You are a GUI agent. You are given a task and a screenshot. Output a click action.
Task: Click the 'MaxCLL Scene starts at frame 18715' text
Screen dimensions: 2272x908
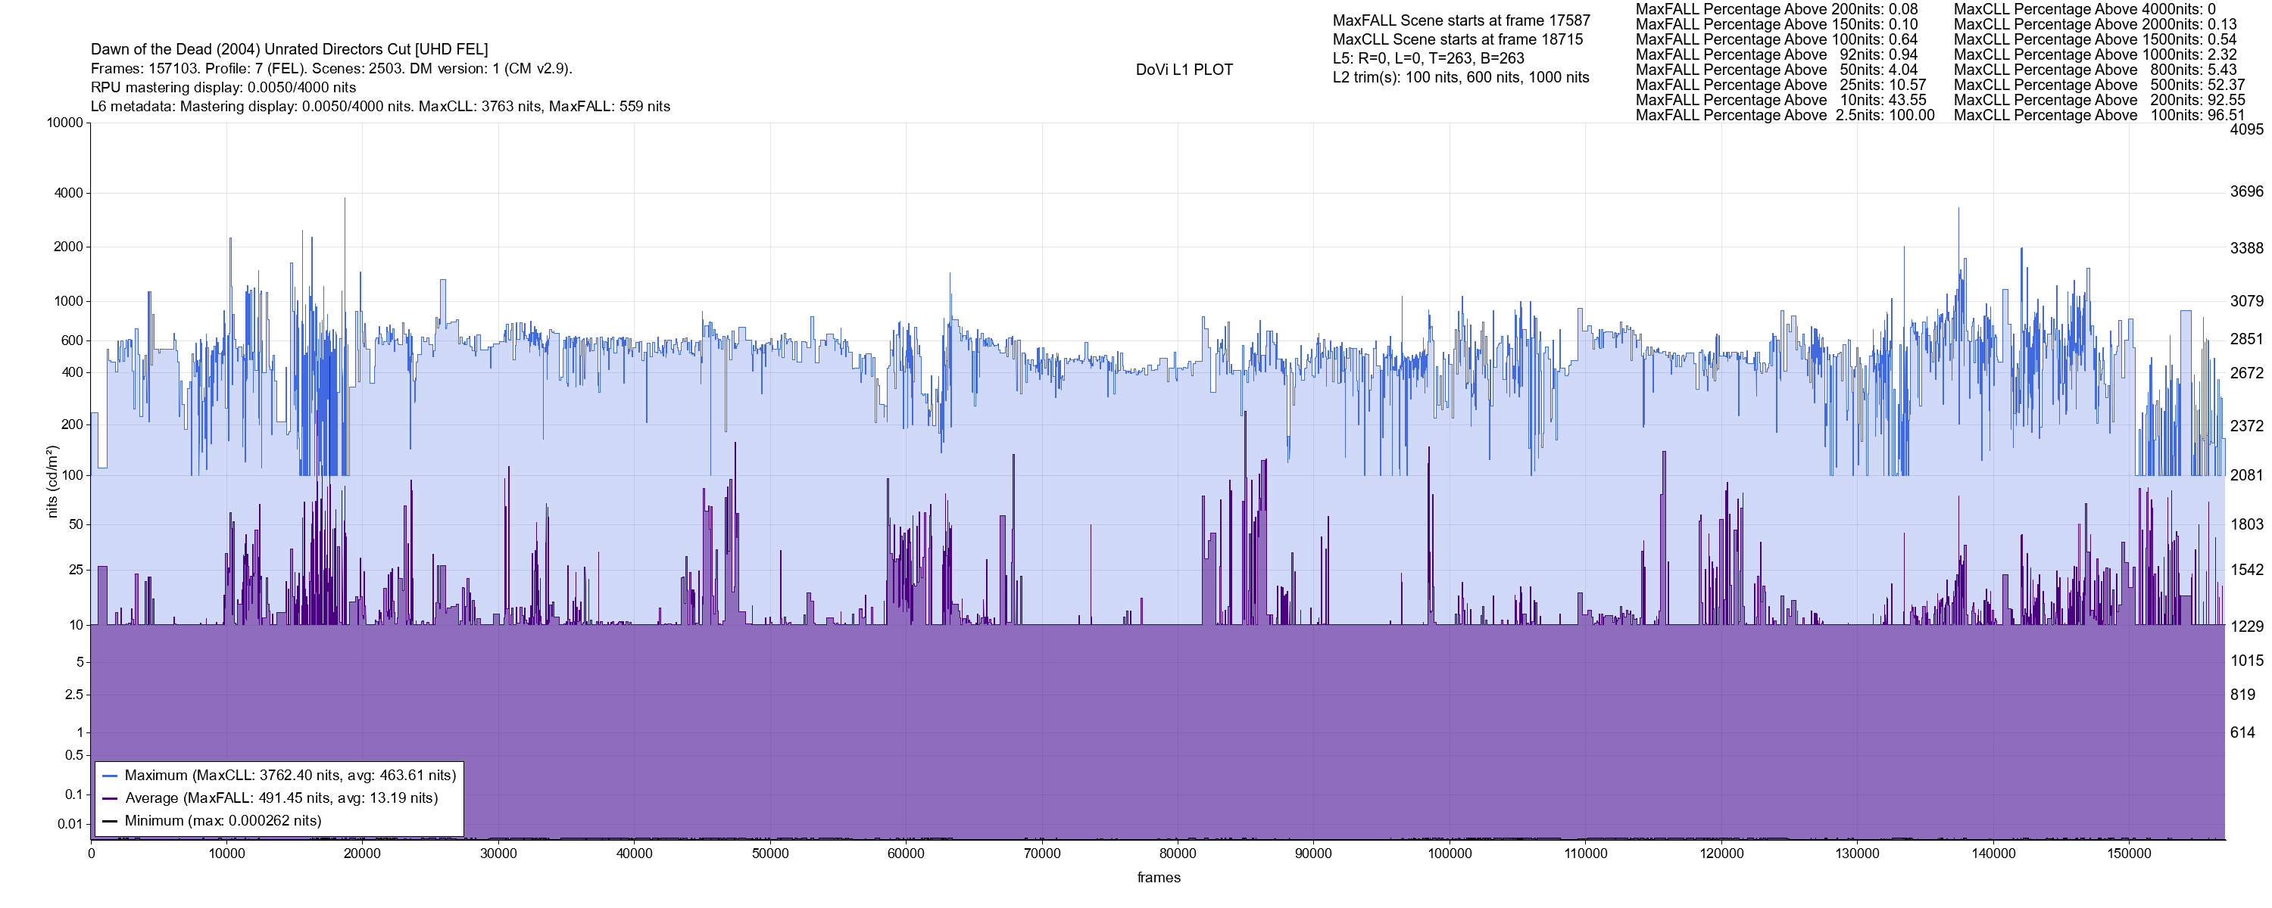click(x=1457, y=39)
